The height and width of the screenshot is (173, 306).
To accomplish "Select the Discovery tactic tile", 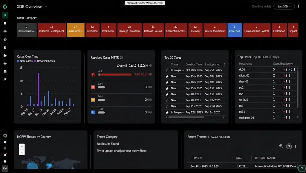I will click(x=195, y=30).
